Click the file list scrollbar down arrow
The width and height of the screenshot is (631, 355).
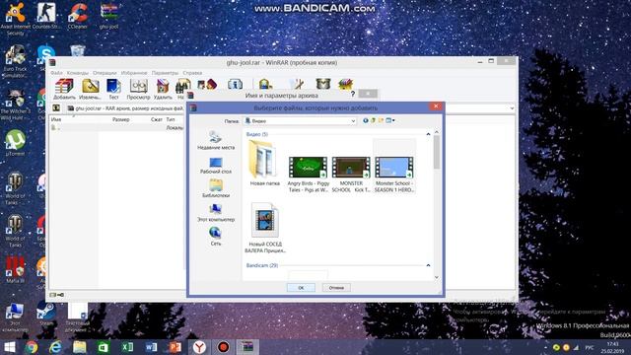coord(437,277)
